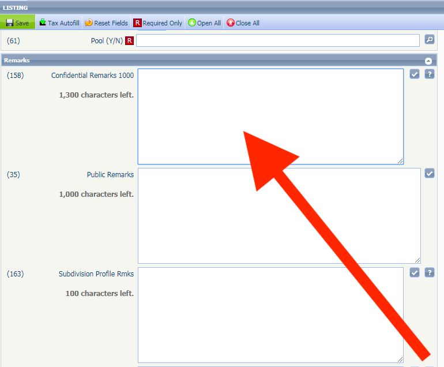
Task: Open help for Subdivision Profile Rmks
Action: (x=429, y=272)
